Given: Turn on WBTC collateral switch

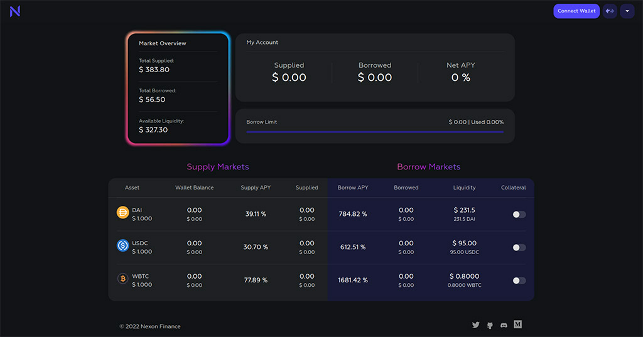Looking at the screenshot, I should (x=519, y=281).
